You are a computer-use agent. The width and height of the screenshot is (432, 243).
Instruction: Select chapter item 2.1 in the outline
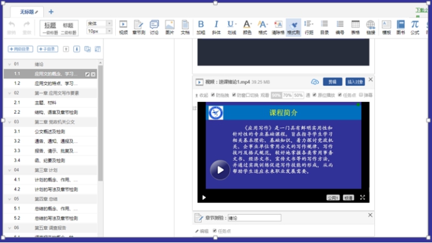[51, 102]
